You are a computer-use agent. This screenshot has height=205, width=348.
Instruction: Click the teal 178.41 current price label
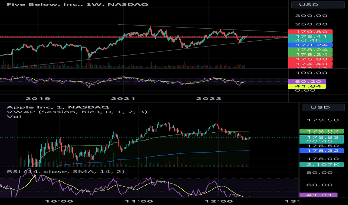pyautogui.click(x=310, y=38)
